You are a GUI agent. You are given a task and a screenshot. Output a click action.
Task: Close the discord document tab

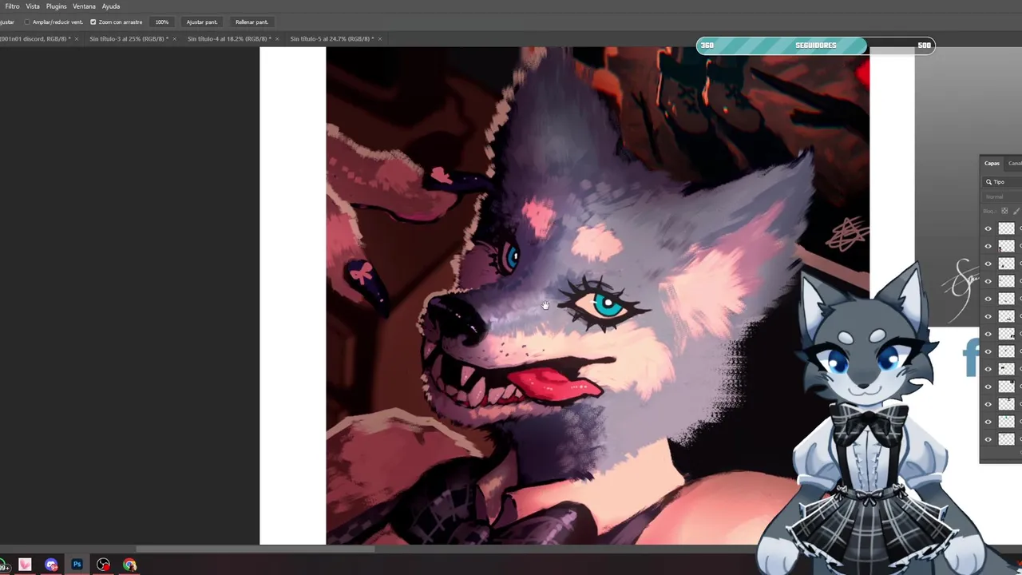(77, 38)
